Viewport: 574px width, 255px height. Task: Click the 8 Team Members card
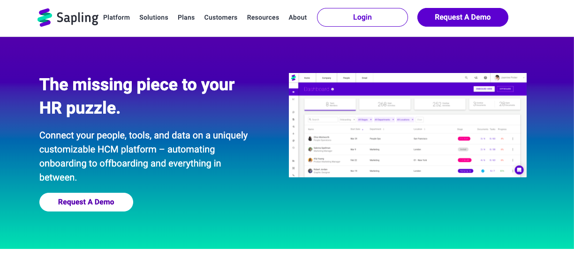(330, 104)
